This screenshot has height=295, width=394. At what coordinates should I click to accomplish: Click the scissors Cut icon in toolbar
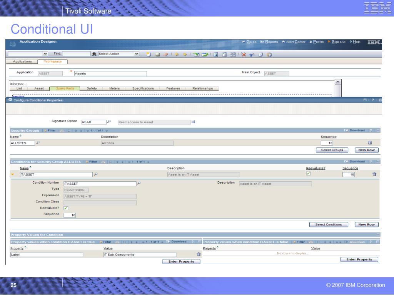252,55
